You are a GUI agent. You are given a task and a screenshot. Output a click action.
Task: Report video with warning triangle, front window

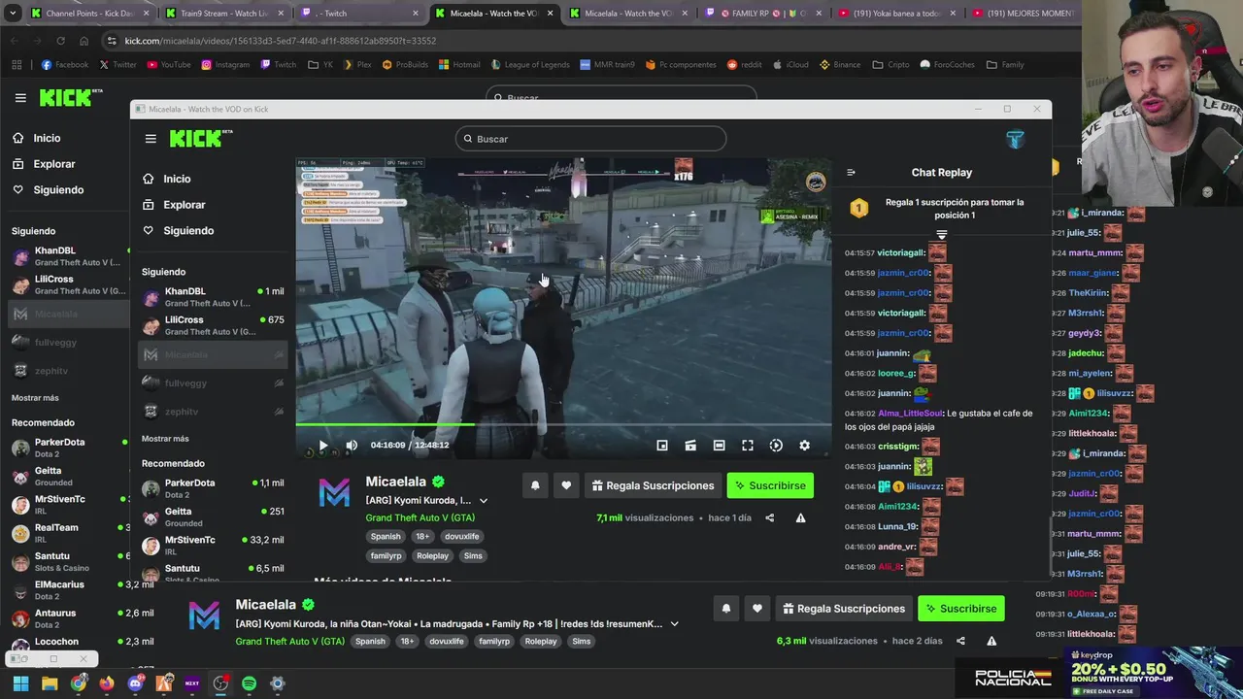800,518
